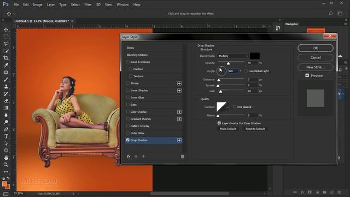Click the Size slider handle
Screen dimensions: 350x197
pyautogui.click(x=220, y=91)
